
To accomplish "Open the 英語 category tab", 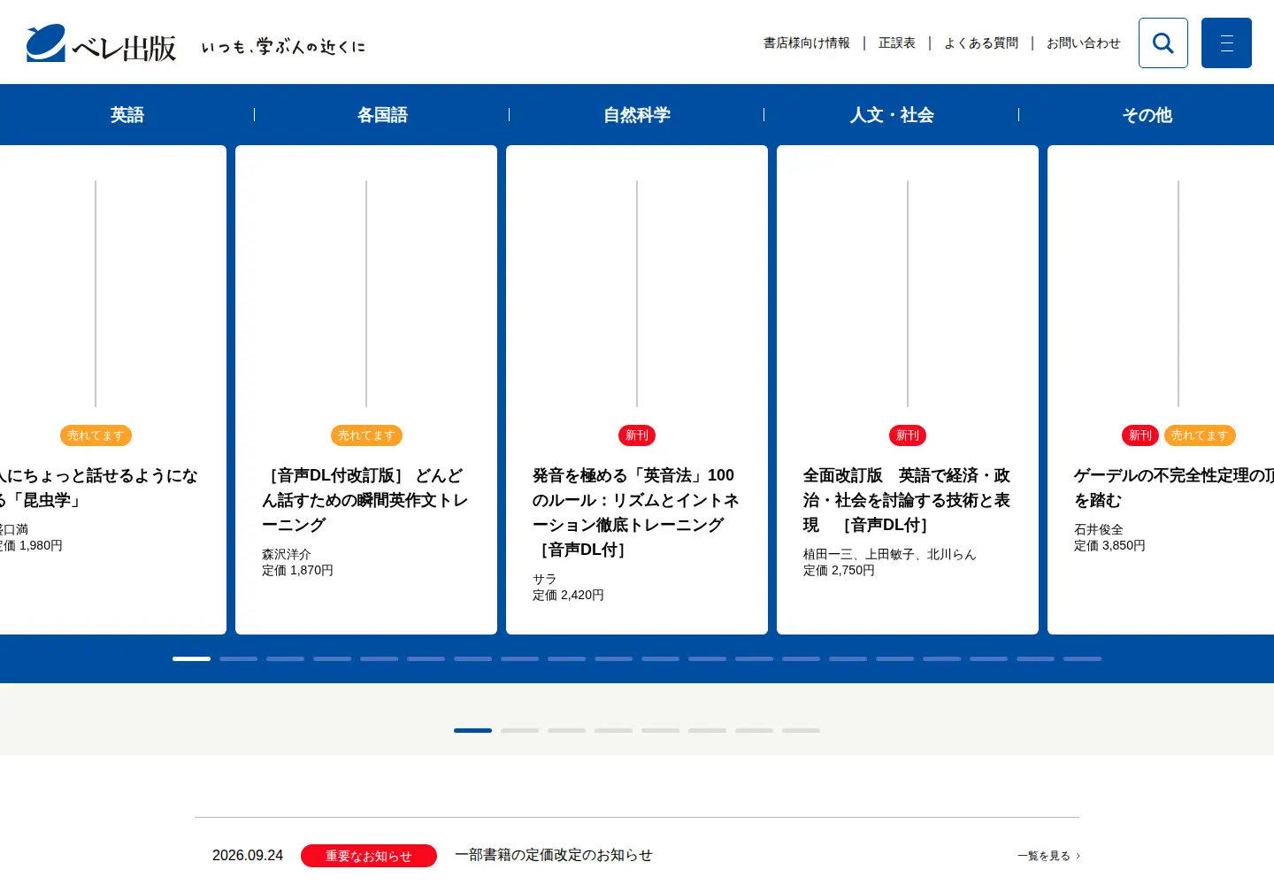I will [x=127, y=115].
